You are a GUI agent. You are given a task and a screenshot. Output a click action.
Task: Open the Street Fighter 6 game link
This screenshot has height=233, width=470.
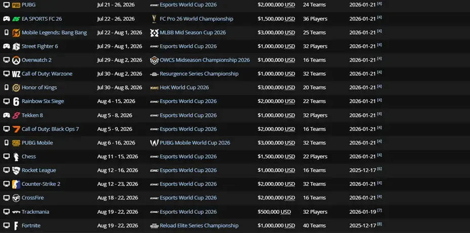click(40, 46)
